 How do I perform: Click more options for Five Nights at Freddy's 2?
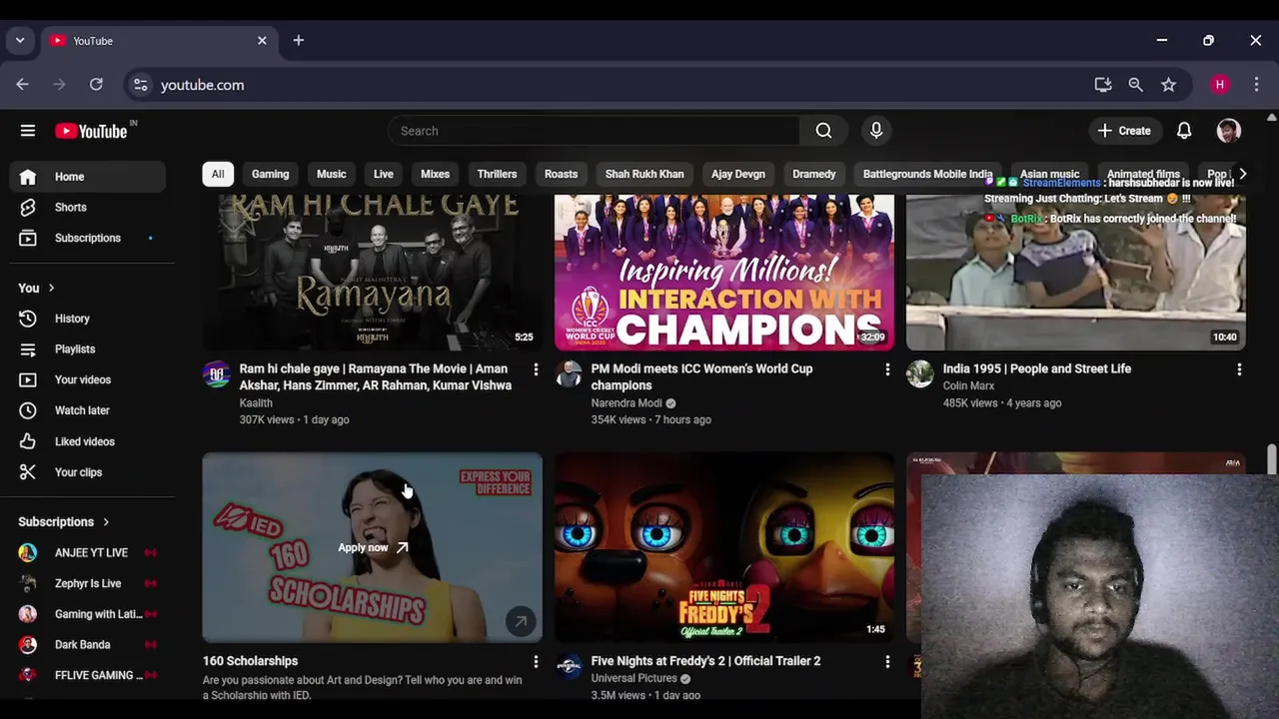coord(887,662)
